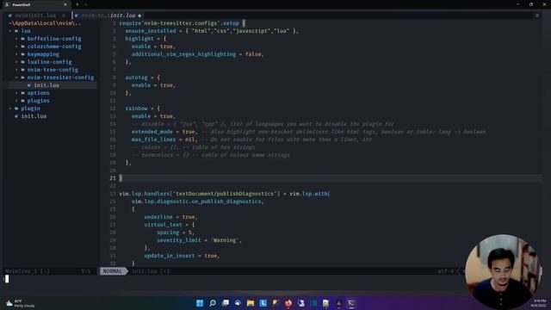
Task: Open the root-level init.lua file
Action: [x=34, y=116]
